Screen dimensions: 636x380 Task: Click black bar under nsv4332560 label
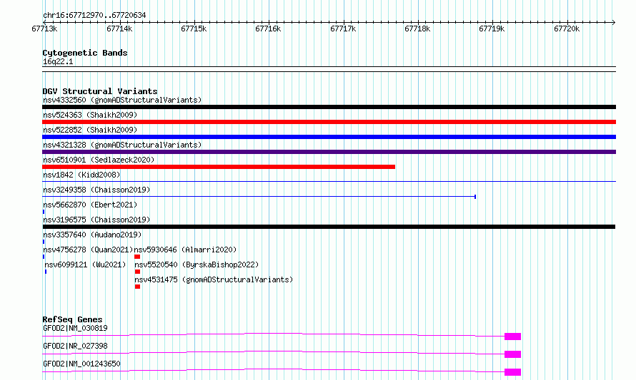click(329, 107)
